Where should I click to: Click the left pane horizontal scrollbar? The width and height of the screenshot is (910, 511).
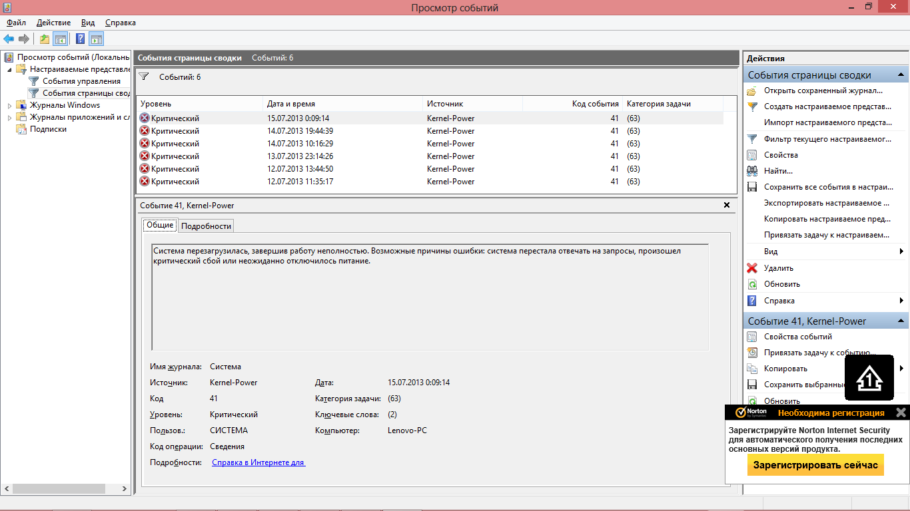pos(59,488)
